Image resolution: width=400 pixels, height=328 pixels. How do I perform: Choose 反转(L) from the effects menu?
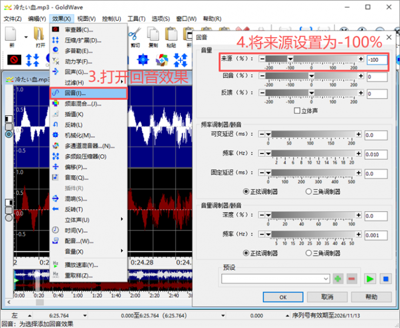[88, 125]
